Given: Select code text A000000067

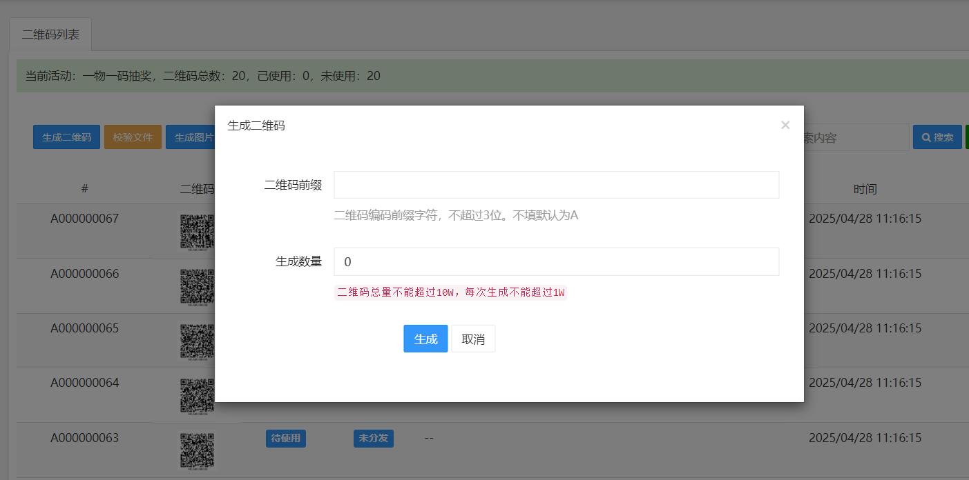Looking at the screenshot, I should tap(84, 219).
